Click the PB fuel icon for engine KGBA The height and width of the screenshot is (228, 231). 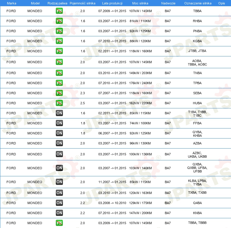59,41
